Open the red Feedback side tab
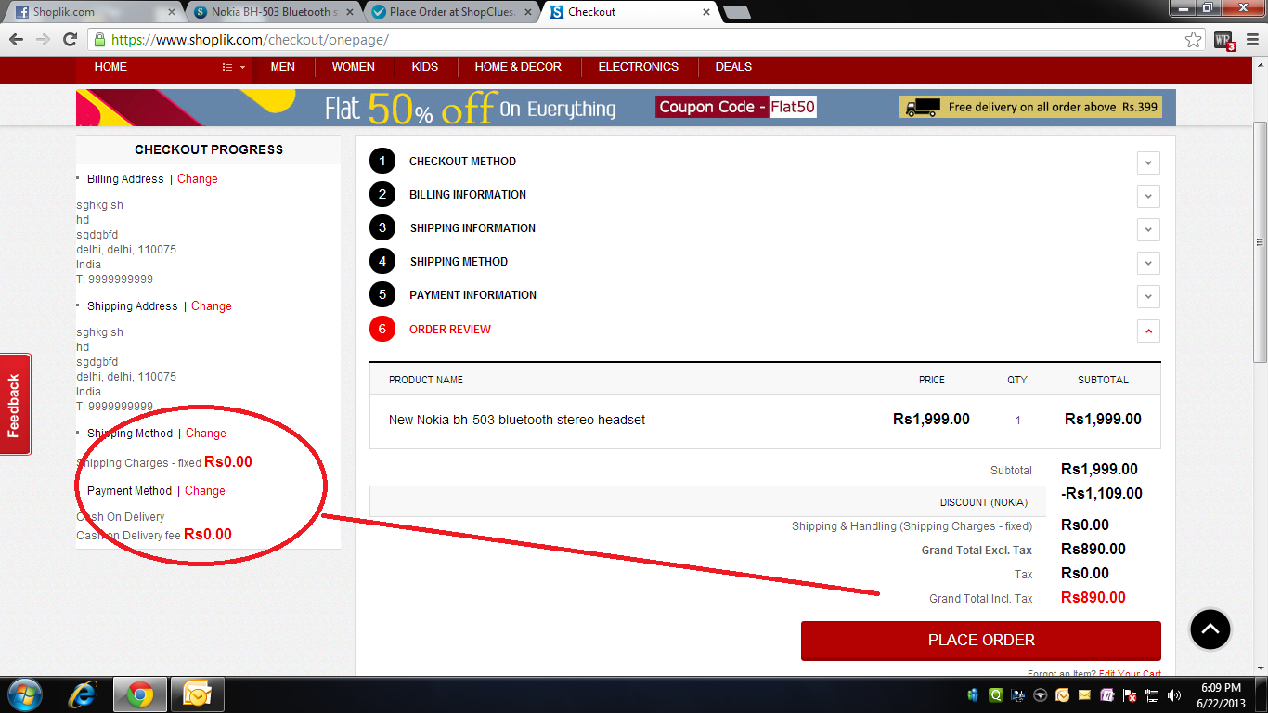This screenshot has height=713, width=1268. [15, 405]
